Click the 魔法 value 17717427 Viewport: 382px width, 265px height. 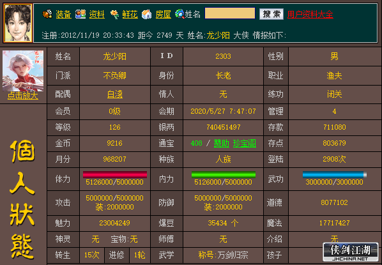coord(334,223)
